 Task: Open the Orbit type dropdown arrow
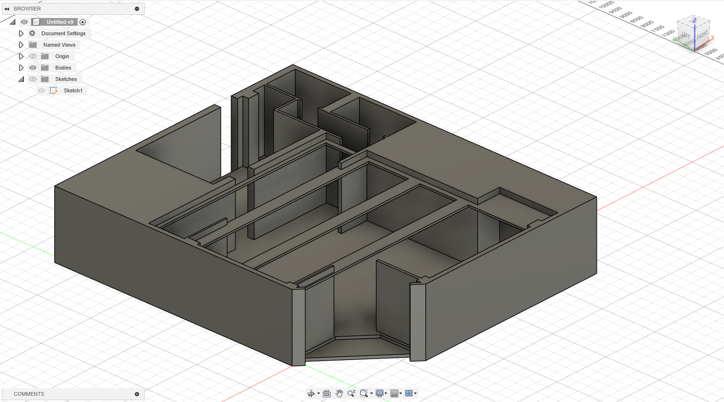click(x=319, y=393)
